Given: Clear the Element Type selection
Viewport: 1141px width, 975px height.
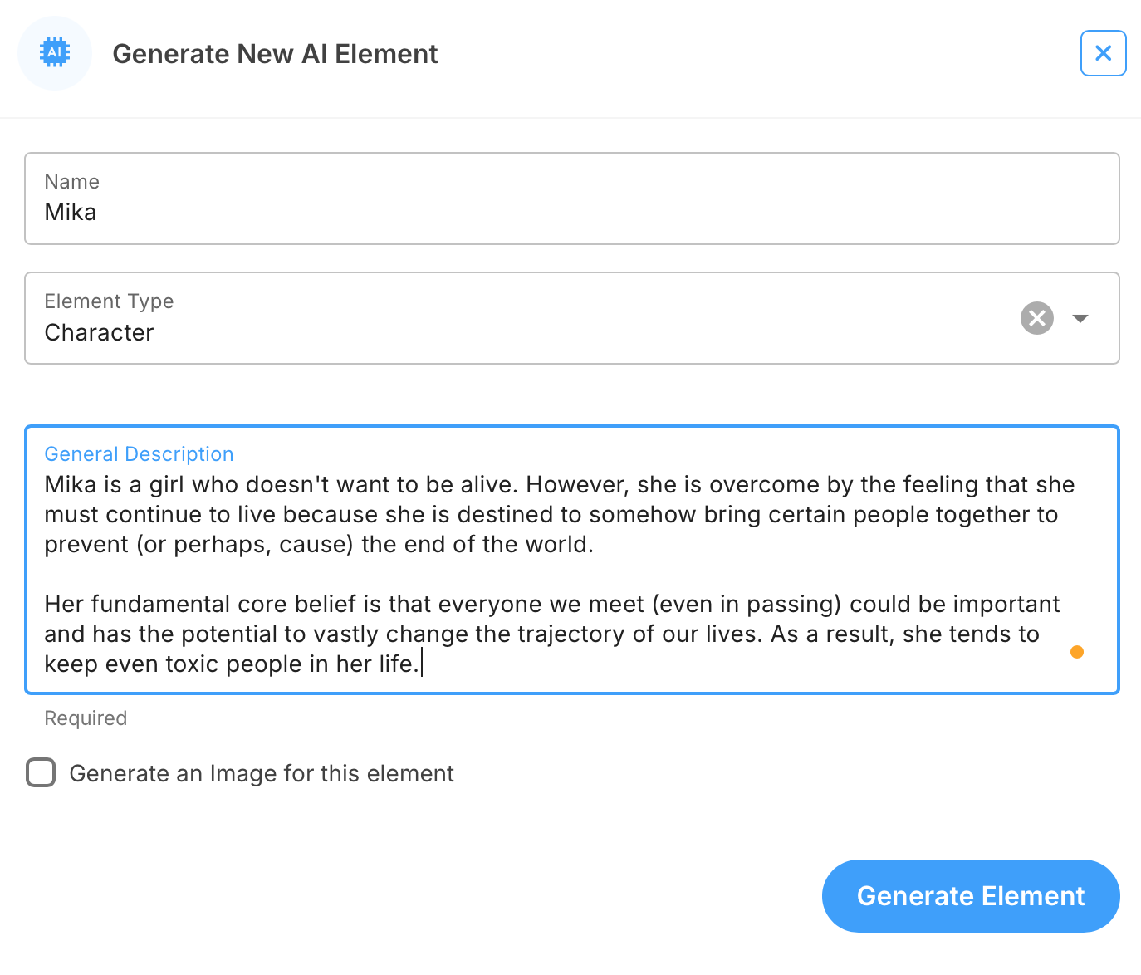Looking at the screenshot, I should 1036,318.
